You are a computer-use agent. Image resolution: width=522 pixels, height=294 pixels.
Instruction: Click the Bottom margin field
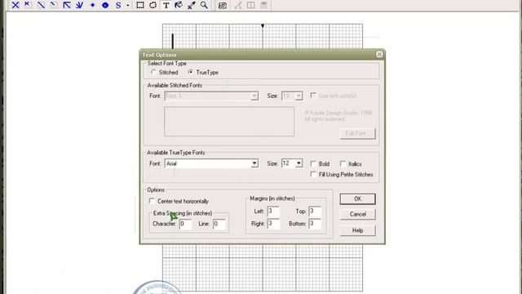coord(315,224)
